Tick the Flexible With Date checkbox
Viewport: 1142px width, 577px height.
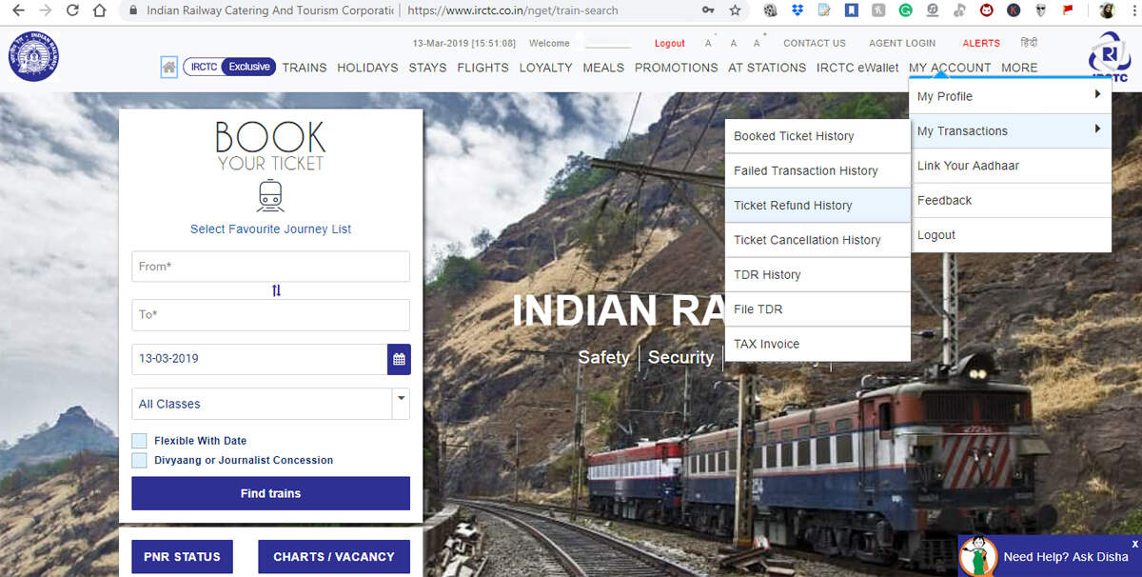(x=139, y=441)
